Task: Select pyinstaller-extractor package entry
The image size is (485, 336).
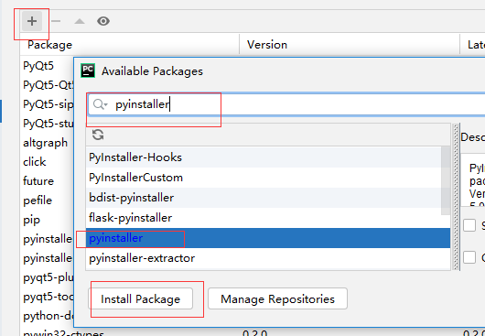Action: click(x=268, y=258)
